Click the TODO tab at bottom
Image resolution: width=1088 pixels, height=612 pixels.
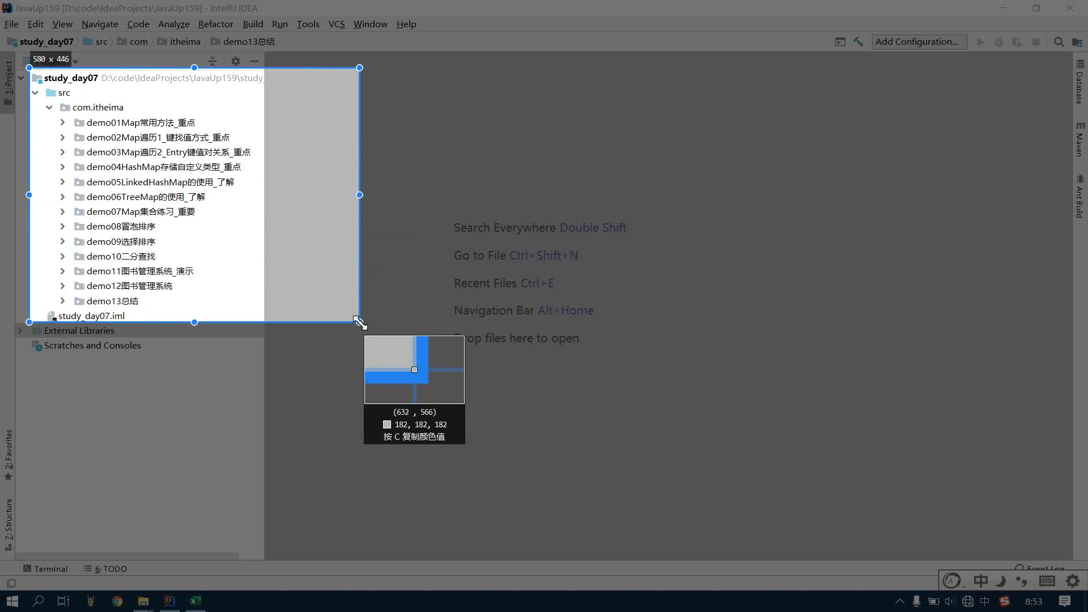coord(110,569)
